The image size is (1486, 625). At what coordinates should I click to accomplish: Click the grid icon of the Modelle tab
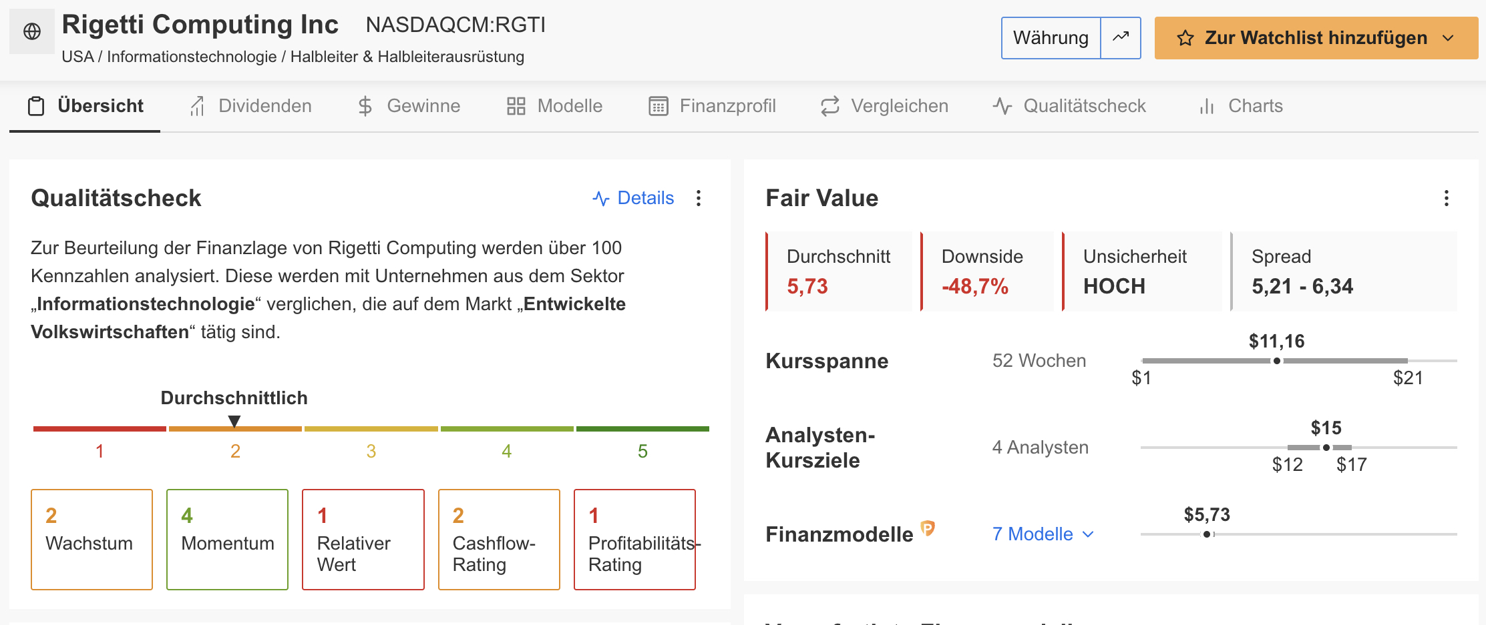click(516, 106)
